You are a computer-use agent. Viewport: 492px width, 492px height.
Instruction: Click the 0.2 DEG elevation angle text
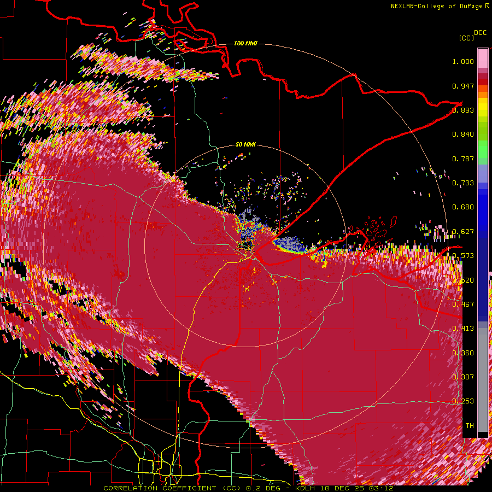pyautogui.click(x=265, y=488)
